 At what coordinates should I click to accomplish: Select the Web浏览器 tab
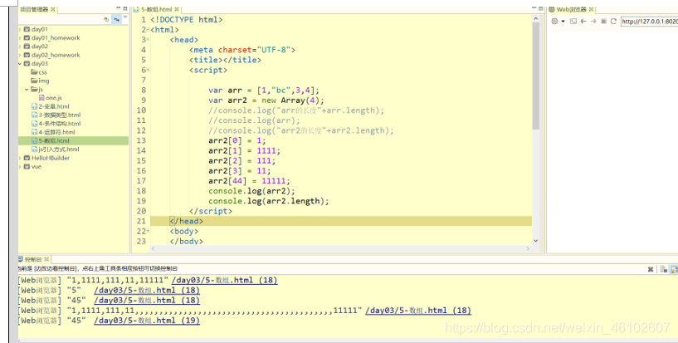point(571,9)
